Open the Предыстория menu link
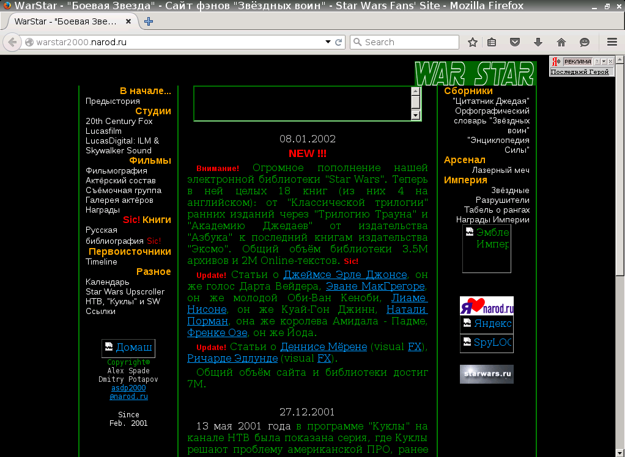The image size is (625, 457). click(113, 101)
